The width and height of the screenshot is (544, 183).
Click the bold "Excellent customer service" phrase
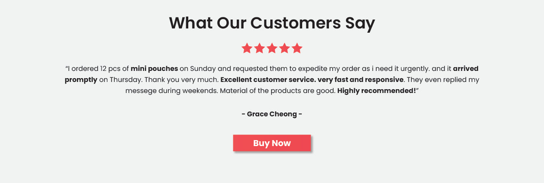pyautogui.click(x=268, y=80)
